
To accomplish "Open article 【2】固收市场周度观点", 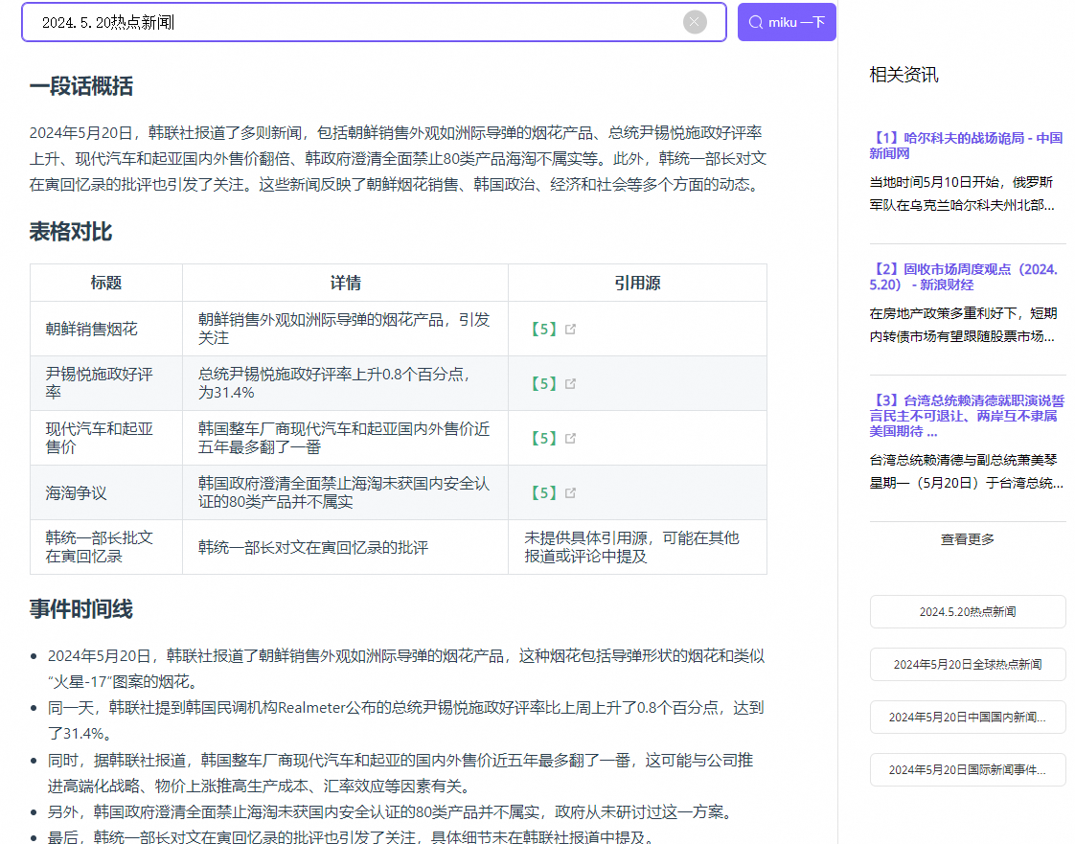I will (964, 277).
